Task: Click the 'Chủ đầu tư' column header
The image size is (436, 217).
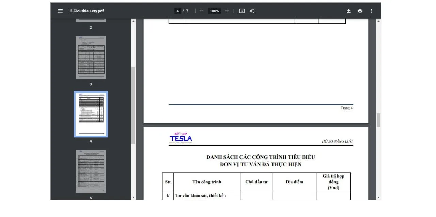Action: tap(256, 182)
